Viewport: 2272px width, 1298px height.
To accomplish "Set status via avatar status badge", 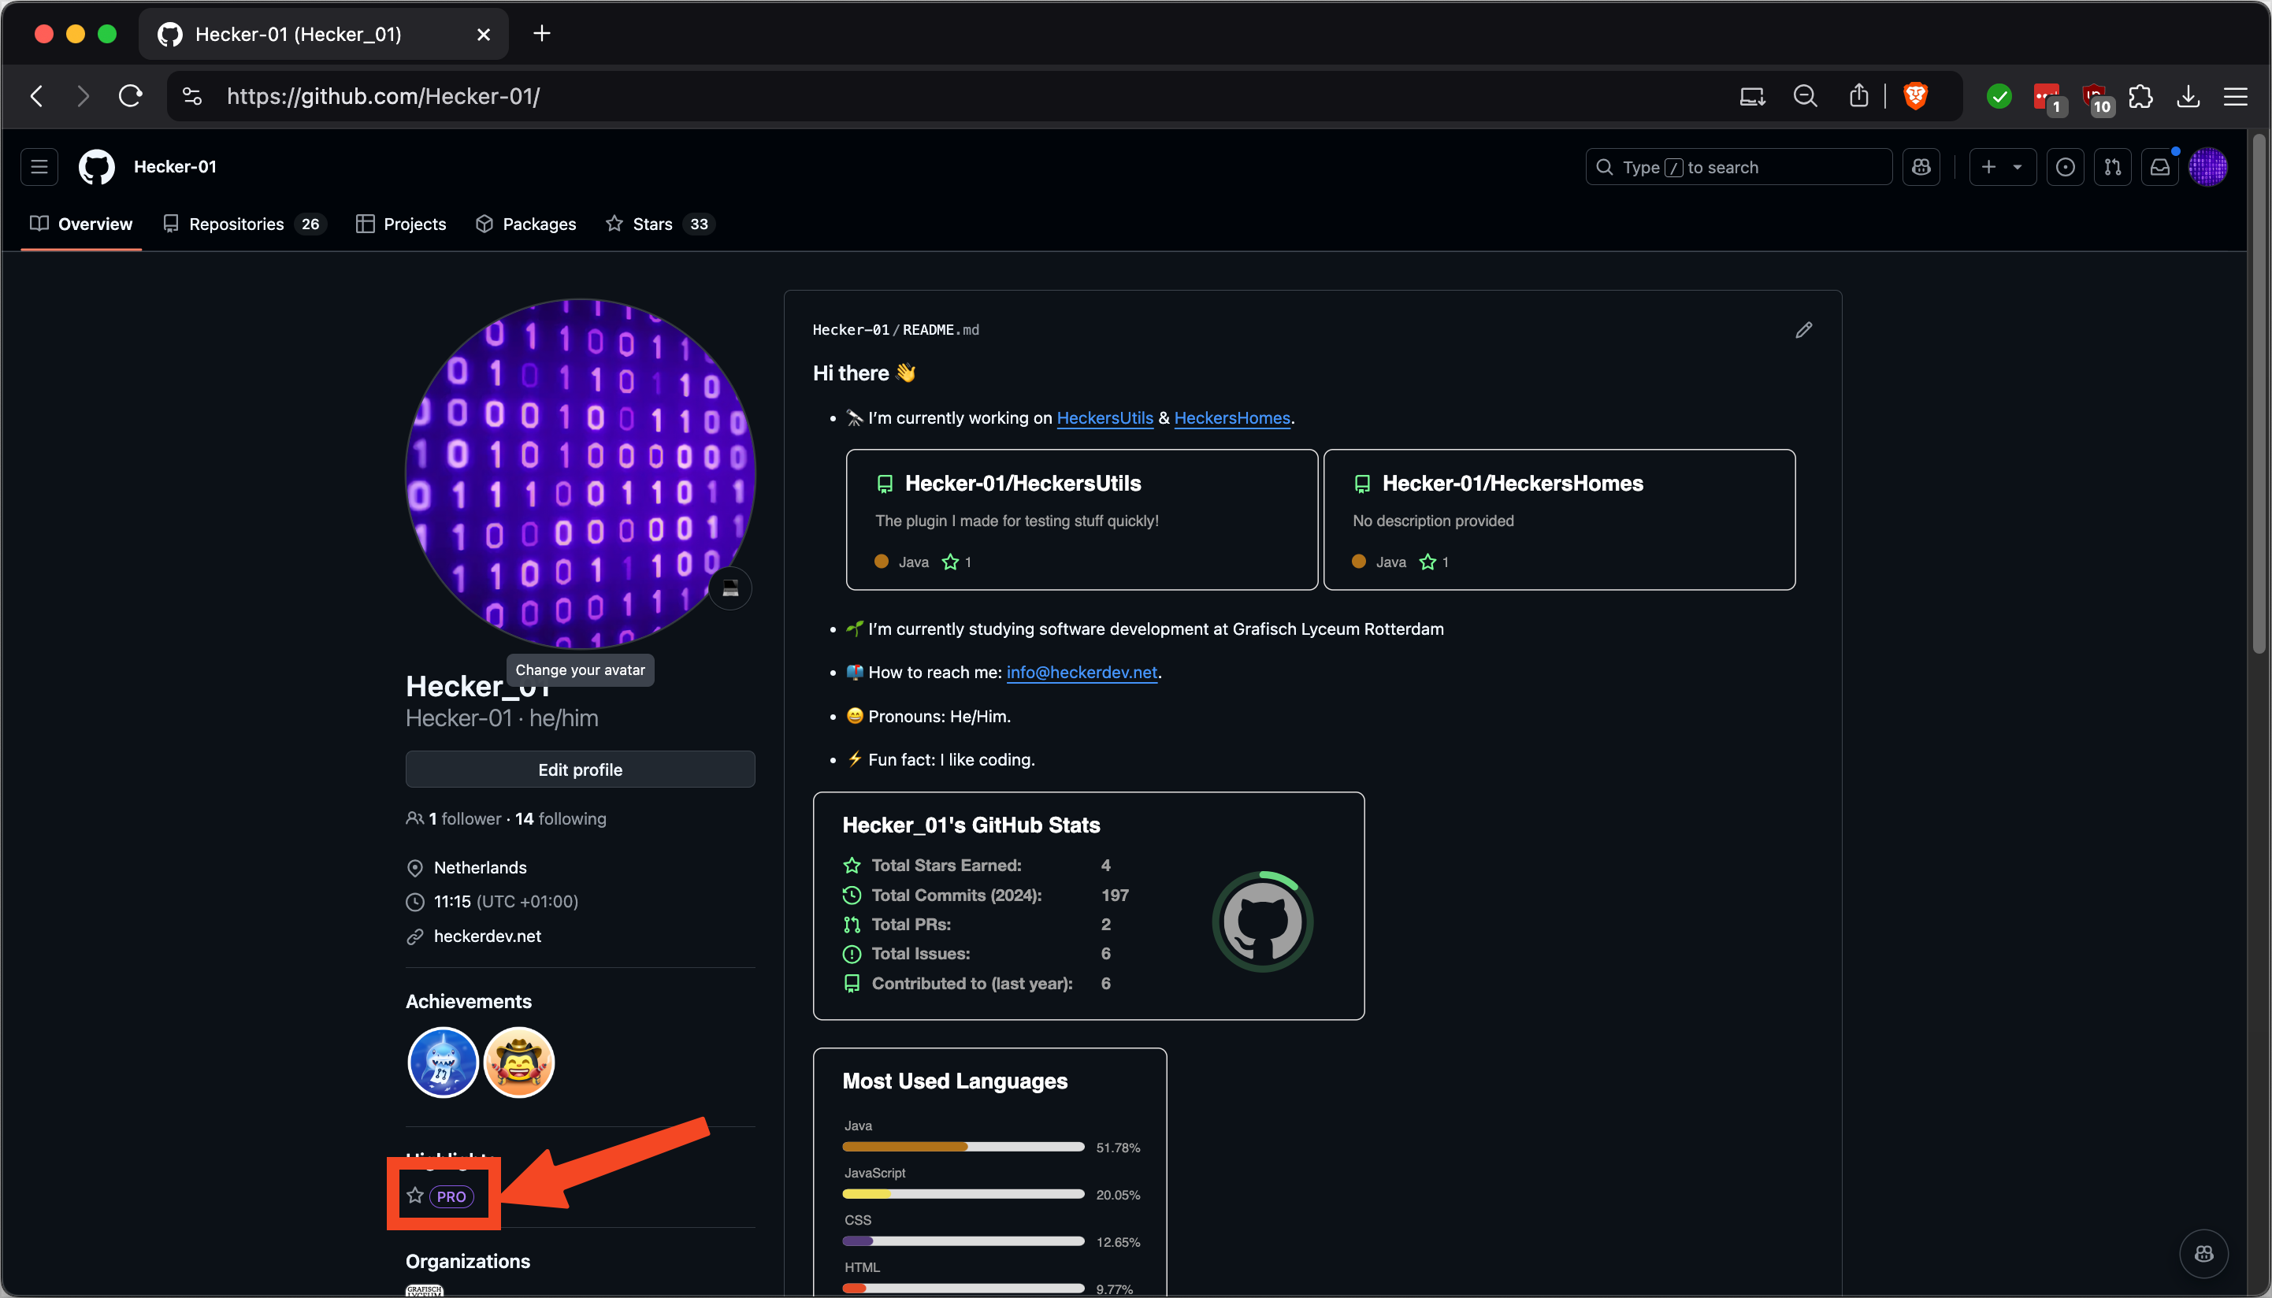I will (x=730, y=588).
